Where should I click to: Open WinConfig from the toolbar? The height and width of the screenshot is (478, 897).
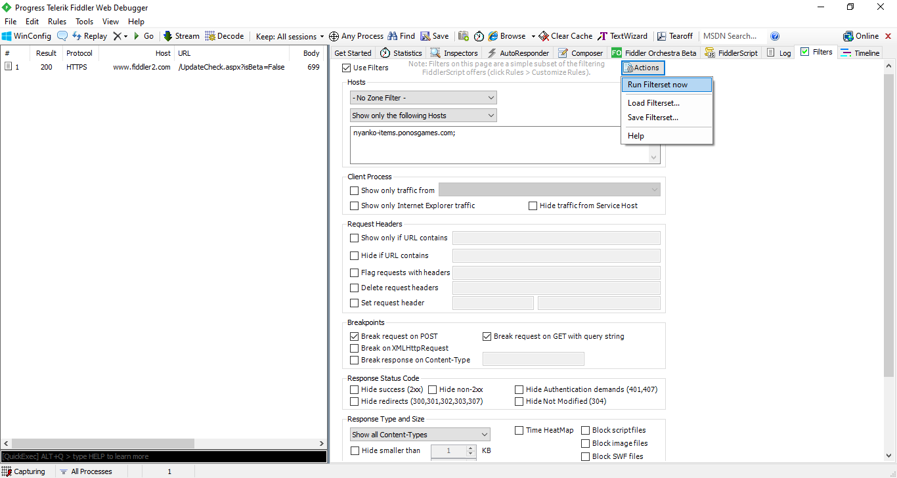coord(26,36)
